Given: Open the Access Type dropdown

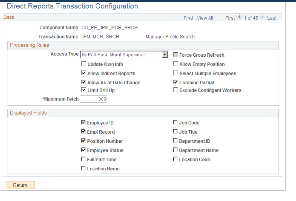Looking at the screenshot, I should (165, 55).
